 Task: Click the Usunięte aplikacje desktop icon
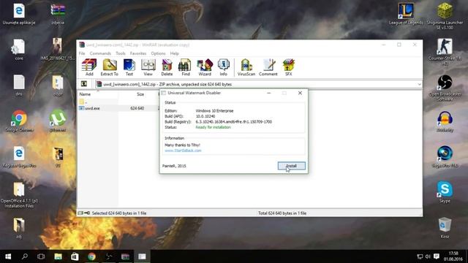[x=19, y=14]
